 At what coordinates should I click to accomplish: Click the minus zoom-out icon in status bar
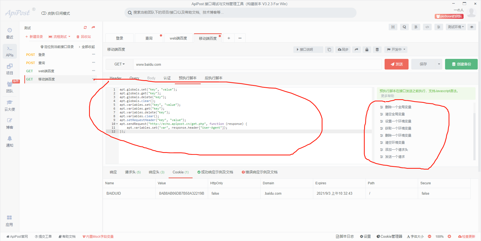[x=430, y=236]
